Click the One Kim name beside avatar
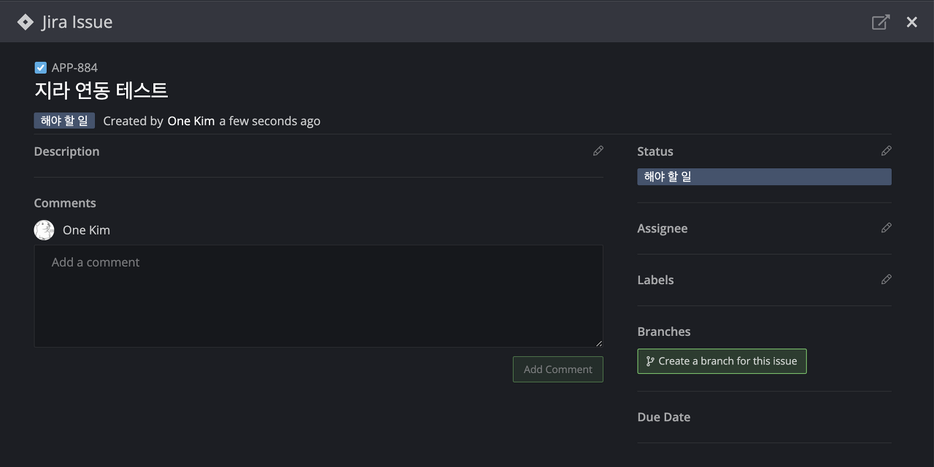Image resolution: width=934 pixels, height=467 pixels. 86,230
